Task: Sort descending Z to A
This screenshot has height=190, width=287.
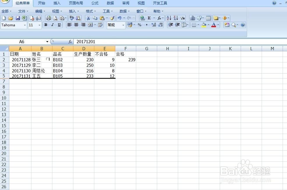Action: tap(176, 18)
